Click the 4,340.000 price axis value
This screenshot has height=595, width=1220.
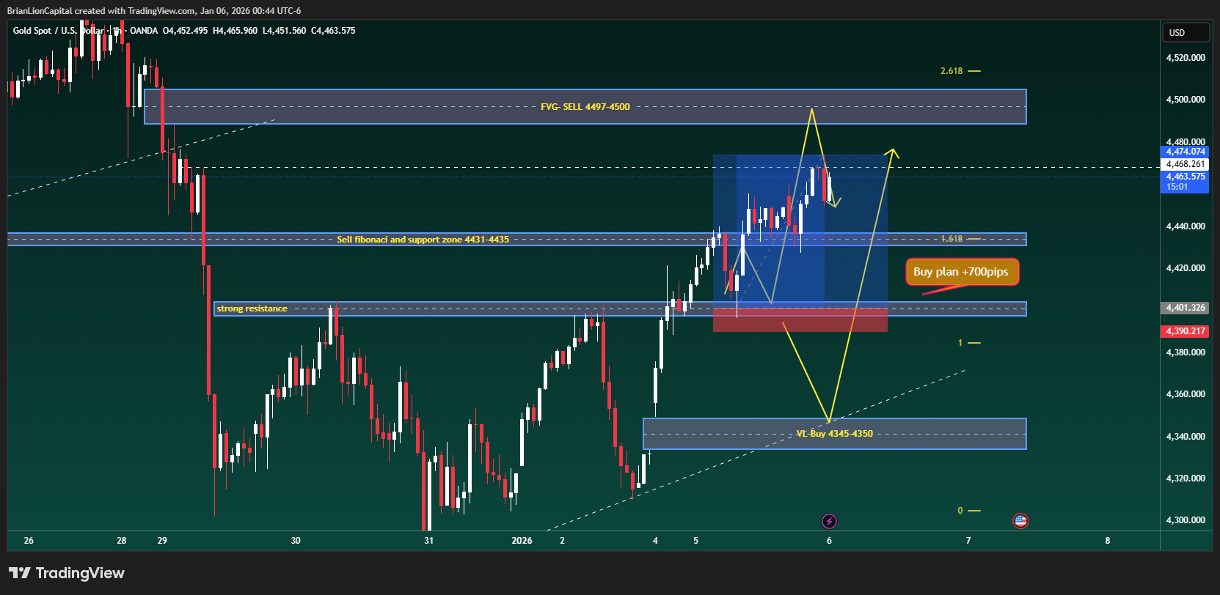[1186, 437]
